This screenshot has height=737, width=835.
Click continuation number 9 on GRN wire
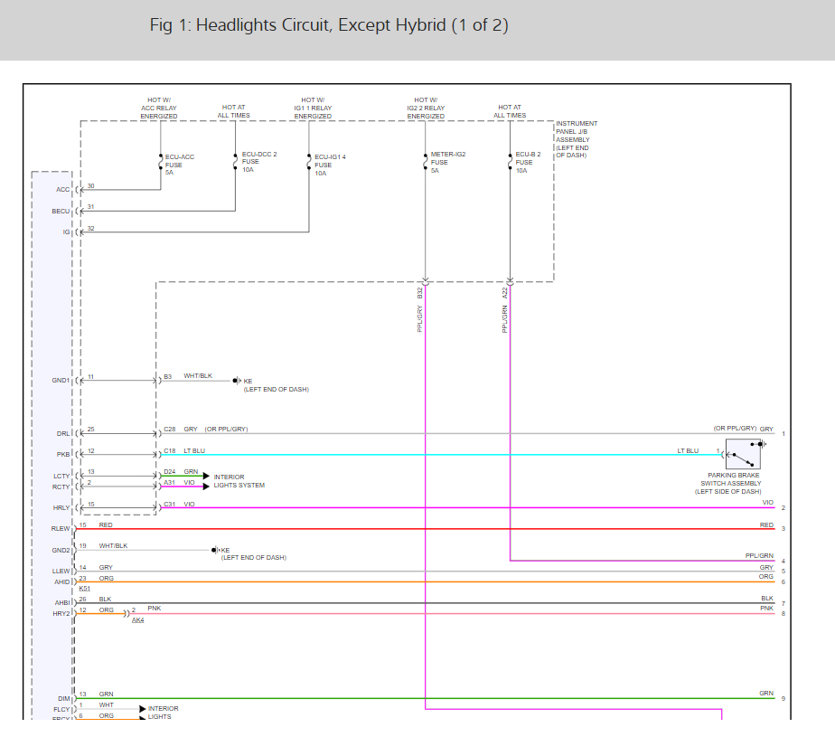[783, 699]
